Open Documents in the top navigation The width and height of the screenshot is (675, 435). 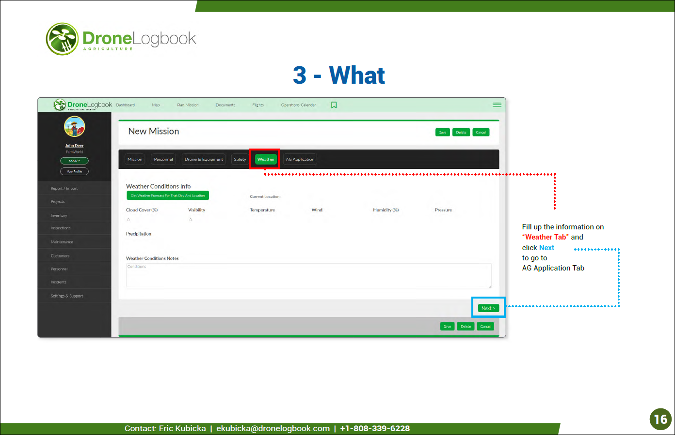[225, 105]
